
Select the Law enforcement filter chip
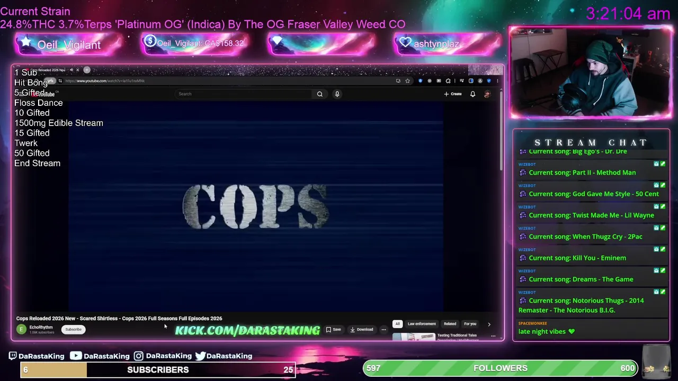point(422,324)
